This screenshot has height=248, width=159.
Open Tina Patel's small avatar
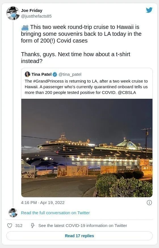click(x=28, y=74)
